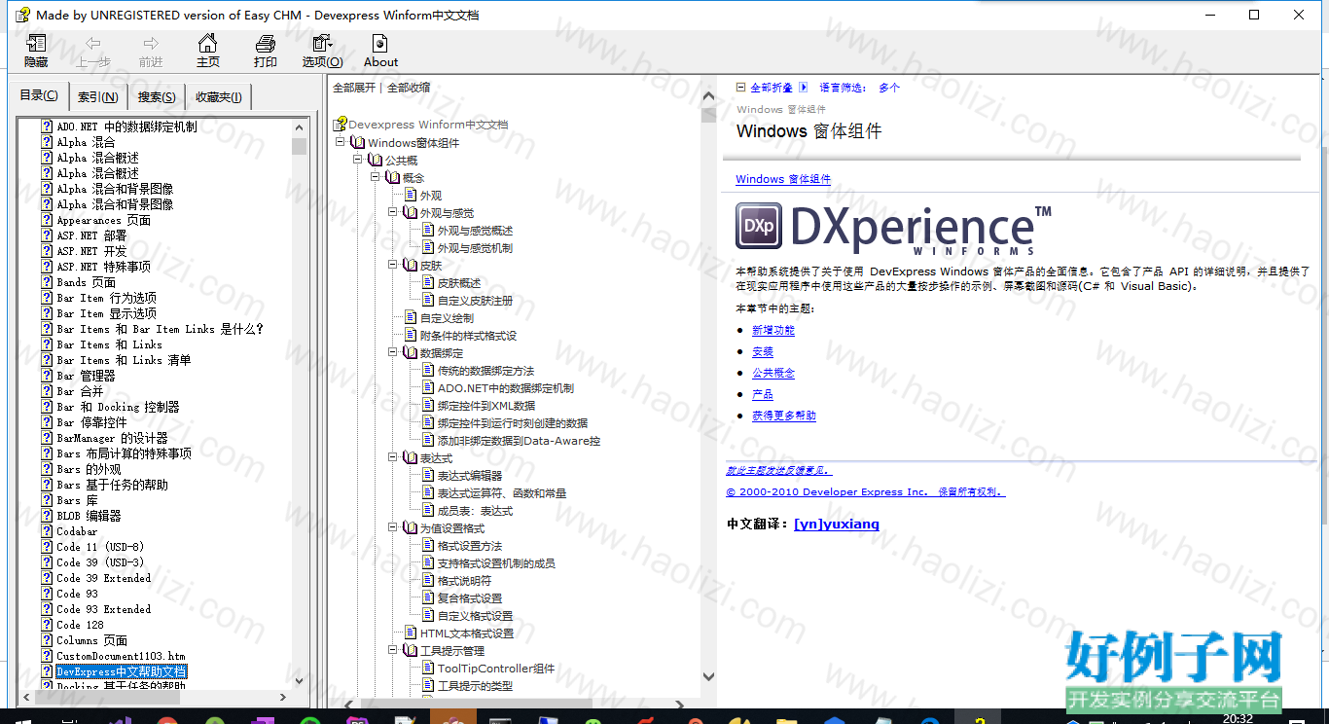Click help icon beside ADO.NET 中的数据绑定机制

point(47,127)
